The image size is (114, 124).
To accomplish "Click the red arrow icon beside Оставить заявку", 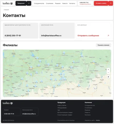I will pos(111,3).
